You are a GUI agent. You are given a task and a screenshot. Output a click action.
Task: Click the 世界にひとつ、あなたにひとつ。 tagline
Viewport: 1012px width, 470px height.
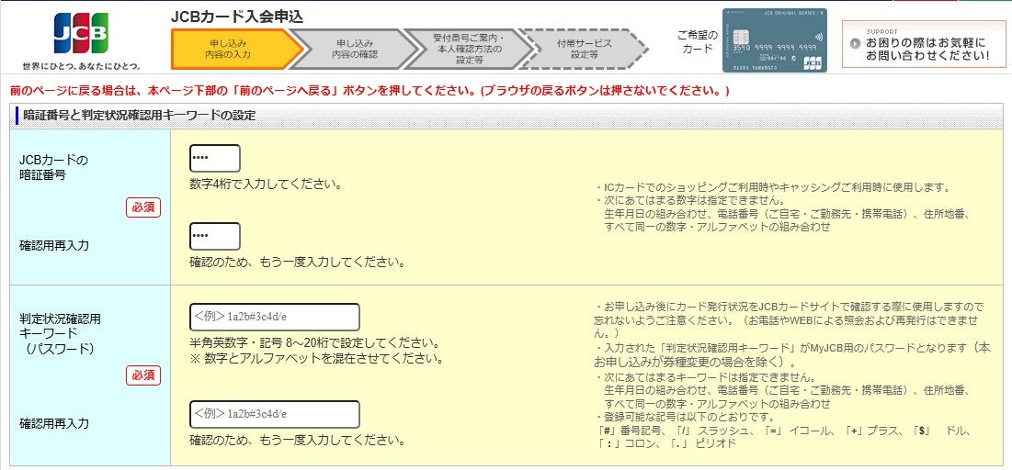[82, 66]
